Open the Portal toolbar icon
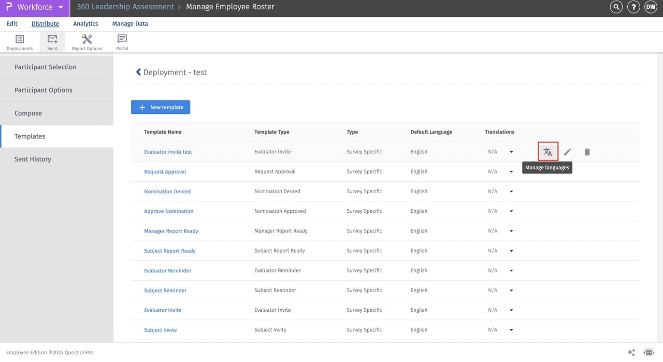 (122, 42)
